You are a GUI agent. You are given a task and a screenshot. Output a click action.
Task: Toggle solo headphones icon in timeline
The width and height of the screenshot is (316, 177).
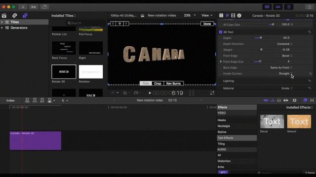[x=279, y=100]
